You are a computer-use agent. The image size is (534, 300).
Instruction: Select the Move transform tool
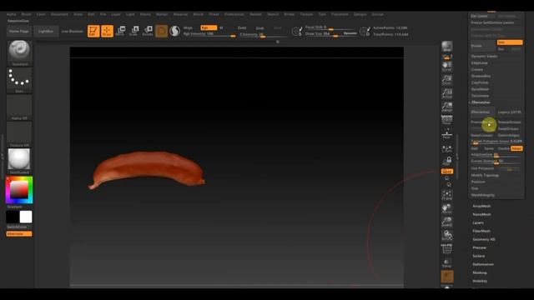pyautogui.click(x=120, y=31)
